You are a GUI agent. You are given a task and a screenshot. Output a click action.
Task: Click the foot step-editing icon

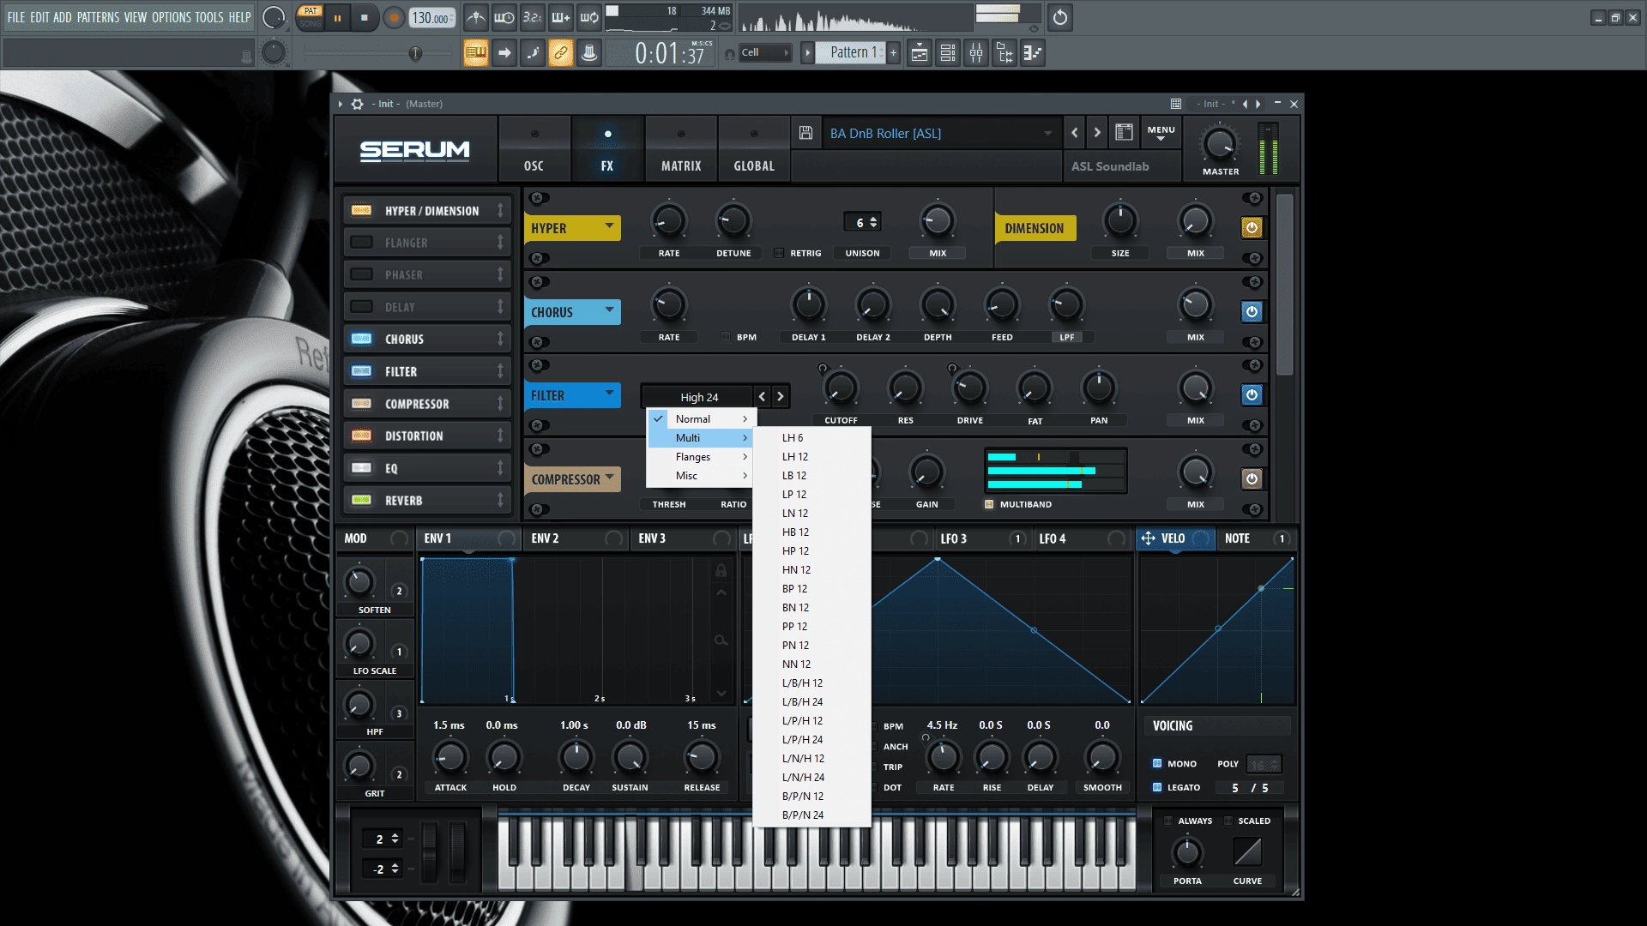tap(533, 53)
